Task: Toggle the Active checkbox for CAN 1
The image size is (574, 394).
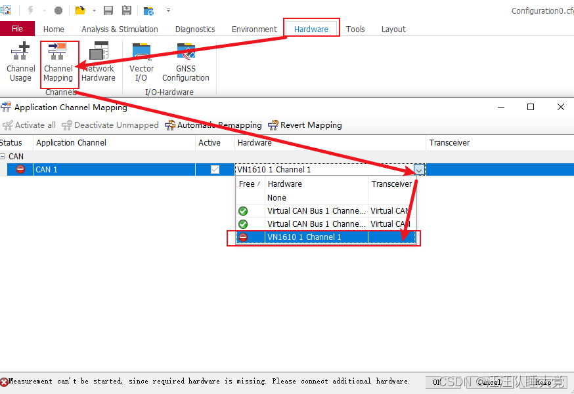Action: pyautogui.click(x=215, y=170)
